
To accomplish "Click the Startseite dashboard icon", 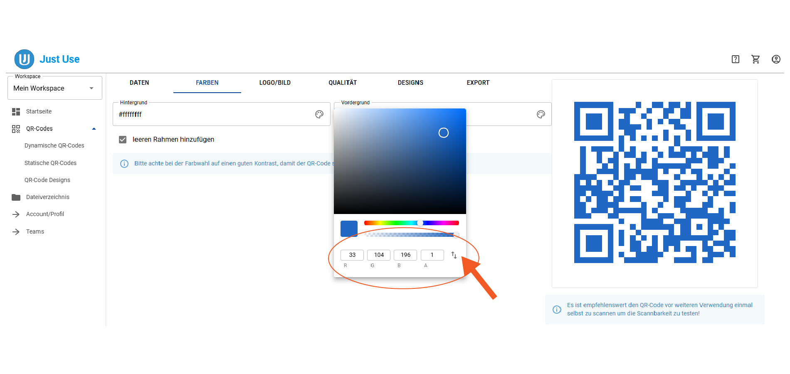I will [16, 111].
